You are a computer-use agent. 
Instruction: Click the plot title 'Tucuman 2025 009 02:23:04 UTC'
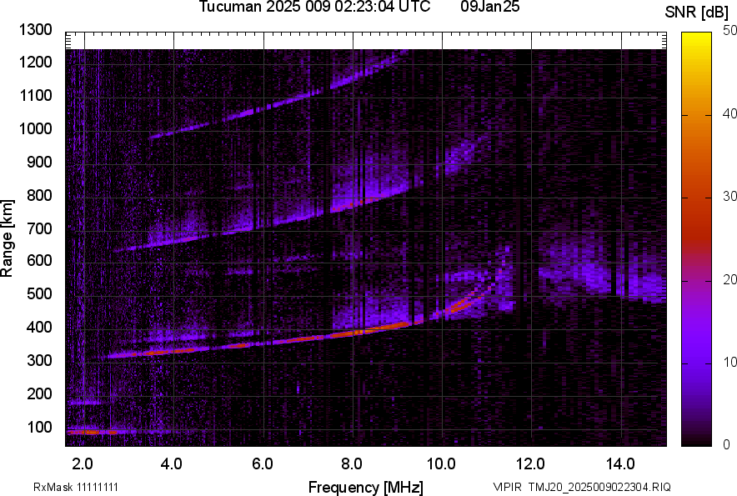click(x=314, y=7)
